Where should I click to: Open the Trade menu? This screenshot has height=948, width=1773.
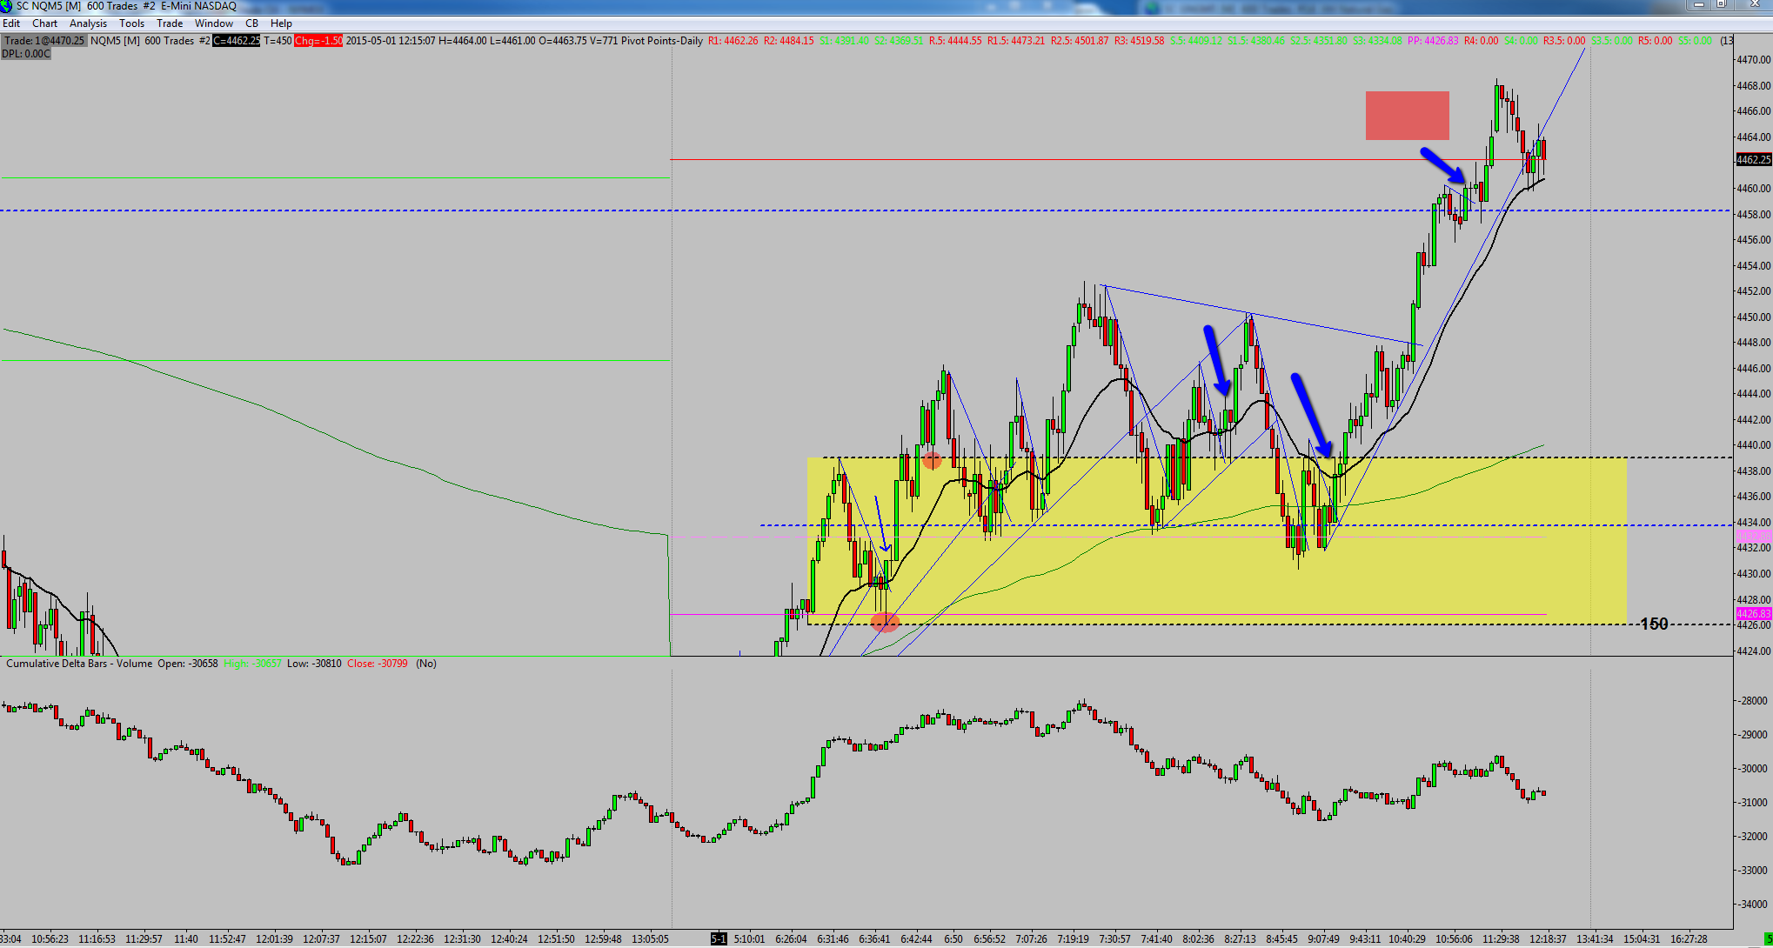click(170, 23)
